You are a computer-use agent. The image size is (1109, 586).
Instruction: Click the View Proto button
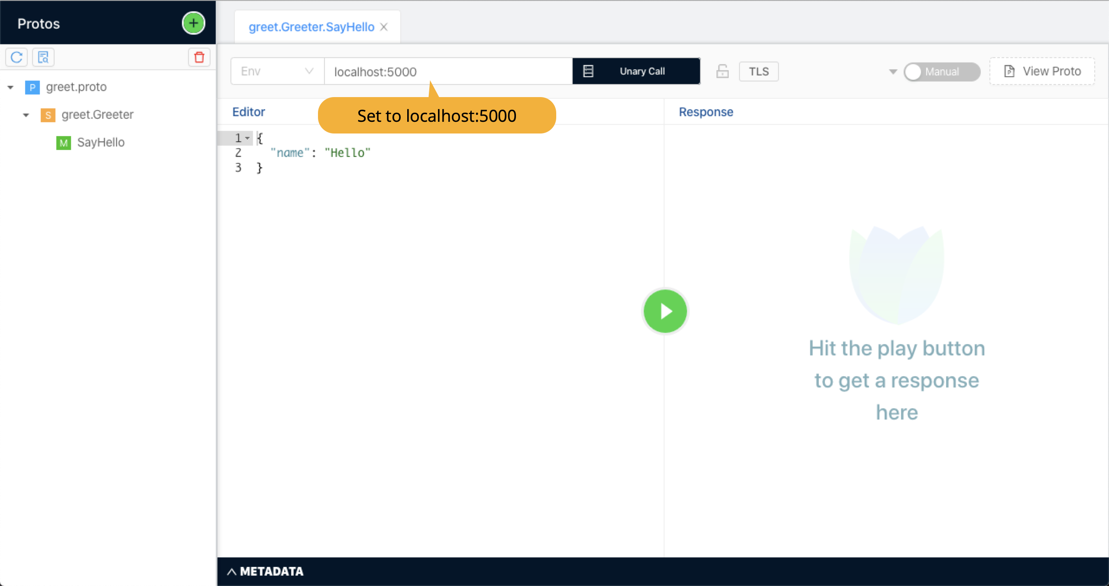(1042, 72)
